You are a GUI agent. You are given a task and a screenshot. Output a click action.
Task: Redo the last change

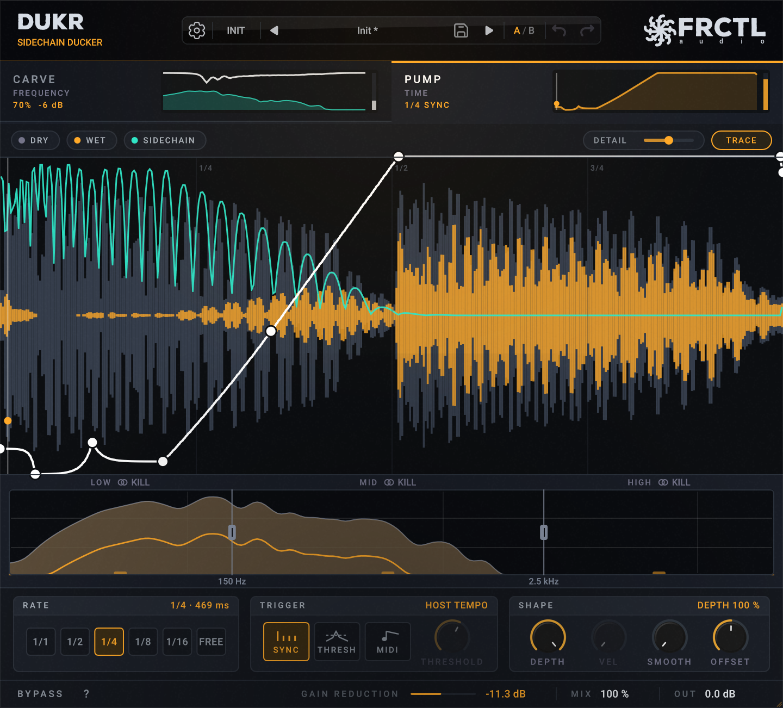tap(587, 30)
